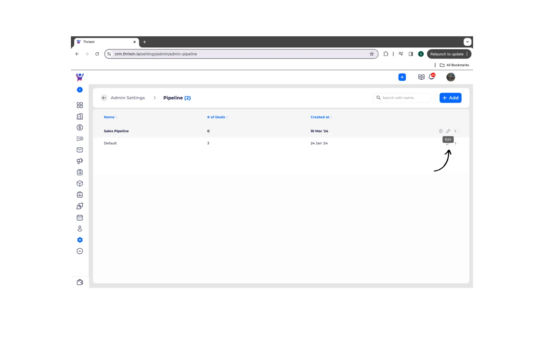Viewport: 544px width, 363px height.
Task: Reload the current page
Action: tap(97, 54)
